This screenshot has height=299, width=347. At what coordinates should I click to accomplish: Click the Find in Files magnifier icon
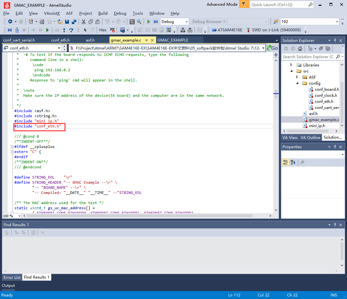[x=139, y=21]
